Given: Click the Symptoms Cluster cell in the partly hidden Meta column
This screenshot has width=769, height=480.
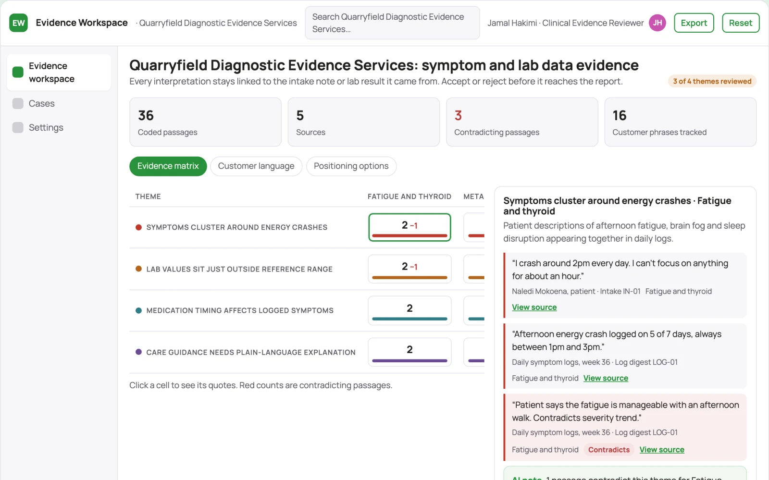Looking at the screenshot, I should [x=474, y=227].
